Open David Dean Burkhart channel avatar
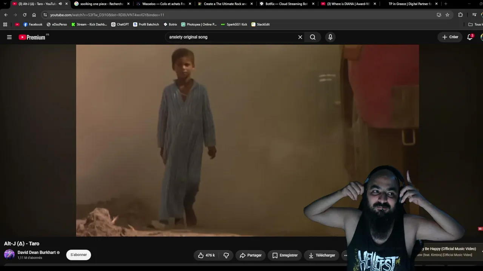483x271 pixels. click(9, 254)
